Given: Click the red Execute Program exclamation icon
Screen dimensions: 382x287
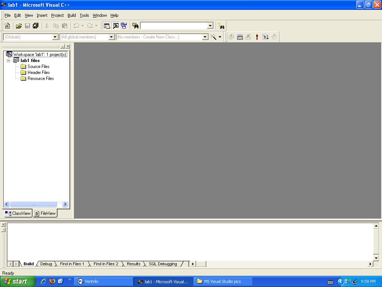Looking at the screenshot, I should [257, 37].
